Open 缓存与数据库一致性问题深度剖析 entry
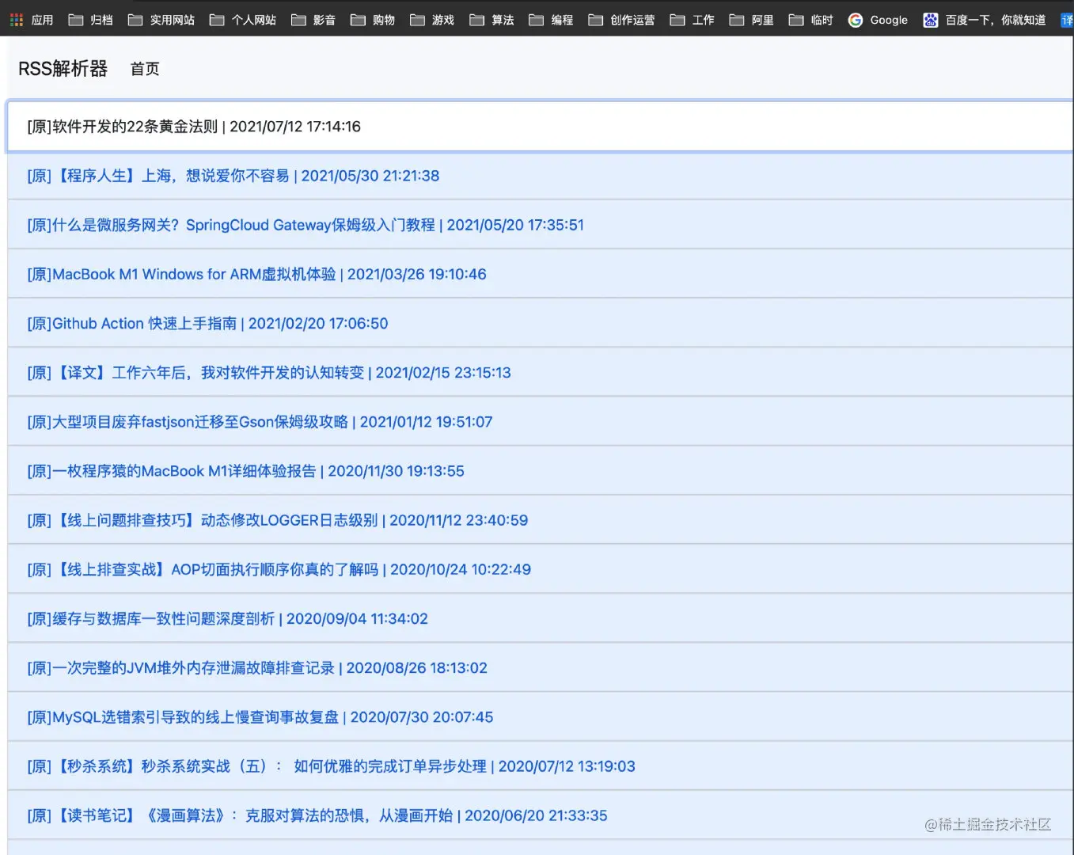This screenshot has height=855, width=1074. tap(540, 618)
